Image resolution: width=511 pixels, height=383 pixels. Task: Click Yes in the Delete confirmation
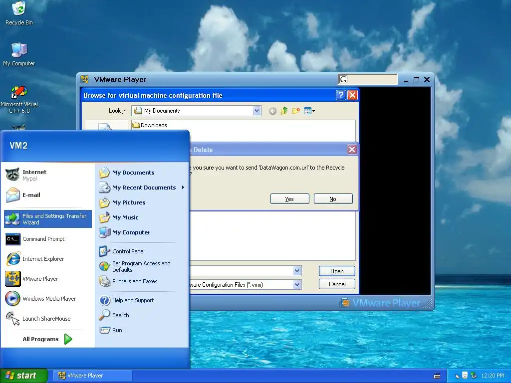click(289, 198)
